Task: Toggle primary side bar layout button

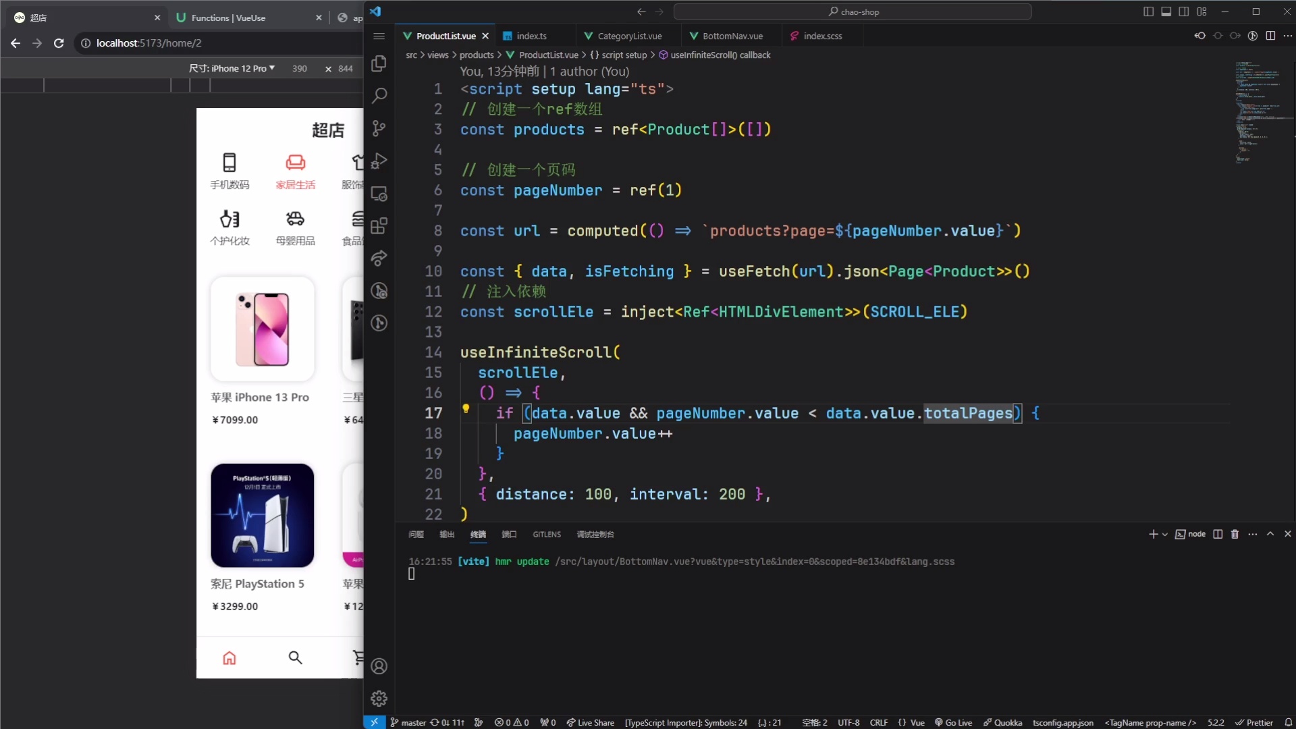Action: pos(1148,11)
